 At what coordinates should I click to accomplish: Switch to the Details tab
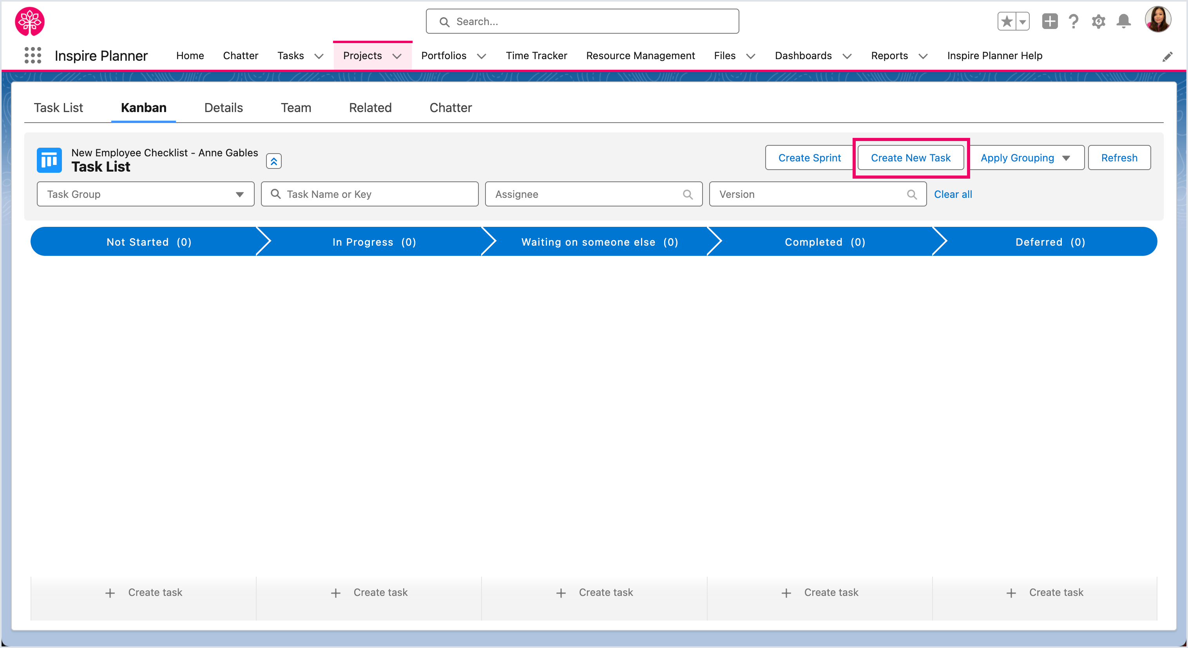(x=223, y=107)
